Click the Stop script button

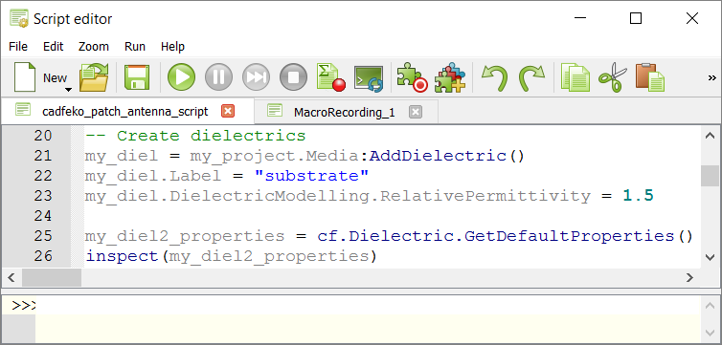tap(293, 77)
